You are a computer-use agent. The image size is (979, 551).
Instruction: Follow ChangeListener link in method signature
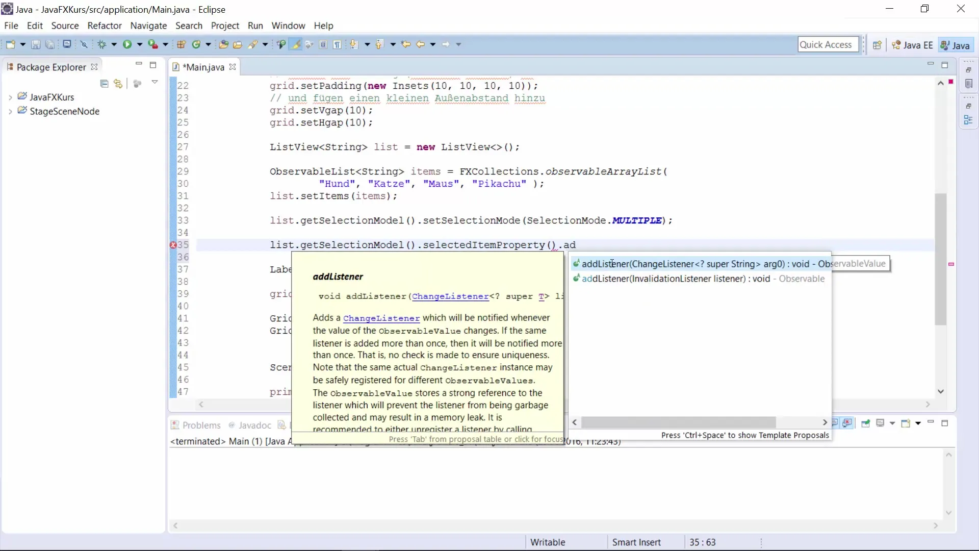[450, 296]
